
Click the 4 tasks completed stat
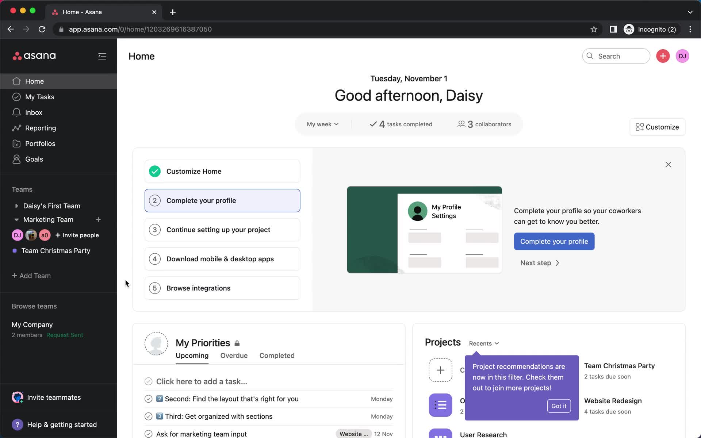pos(401,124)
